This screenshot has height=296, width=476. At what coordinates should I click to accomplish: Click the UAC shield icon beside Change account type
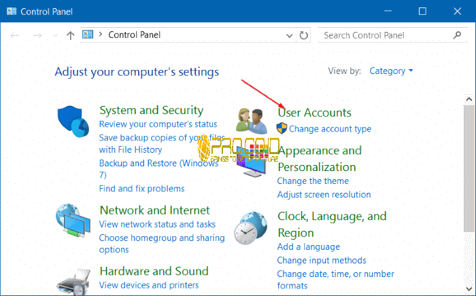tap(282, 128)
